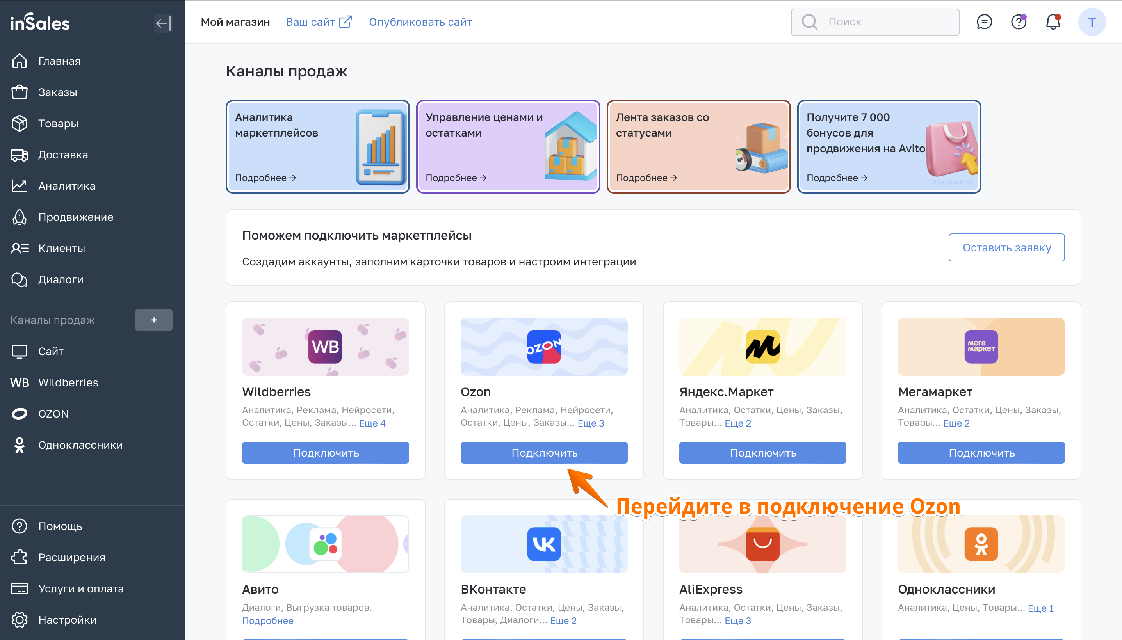Open user profile avatar T
The height and width of the screenshot is (640, 1122).
(x=1092, y=22)
